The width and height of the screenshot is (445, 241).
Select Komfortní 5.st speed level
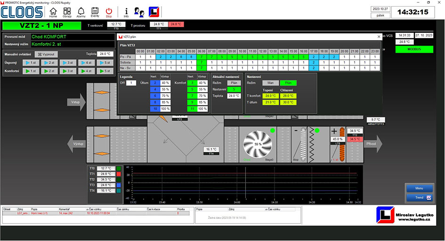(105, 71)
